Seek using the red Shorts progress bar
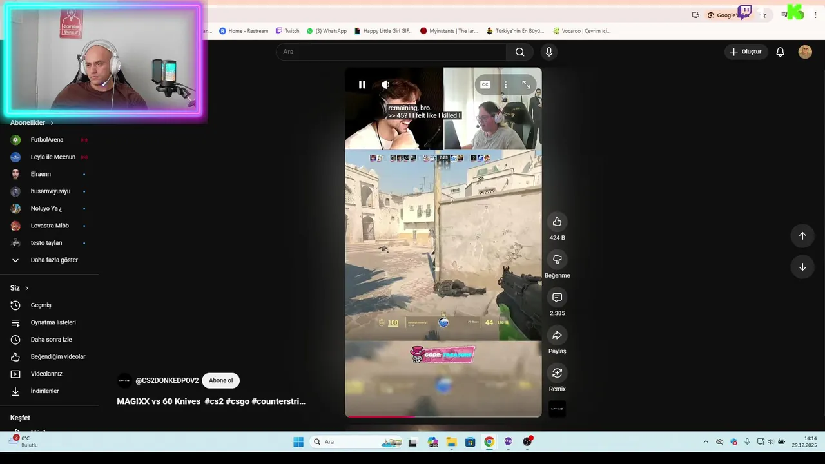This screenshot has width=825, height=464. (443, 416)
